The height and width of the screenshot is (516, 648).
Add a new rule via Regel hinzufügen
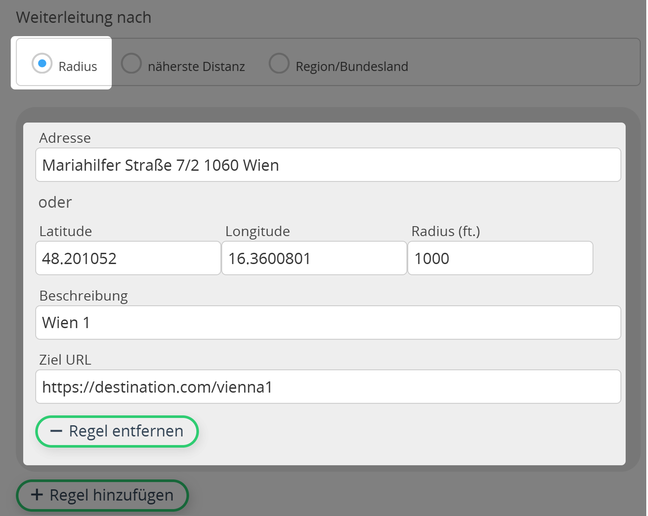click(x=102, y=495)
